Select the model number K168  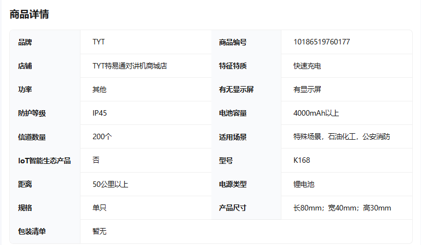pos(302,161)
